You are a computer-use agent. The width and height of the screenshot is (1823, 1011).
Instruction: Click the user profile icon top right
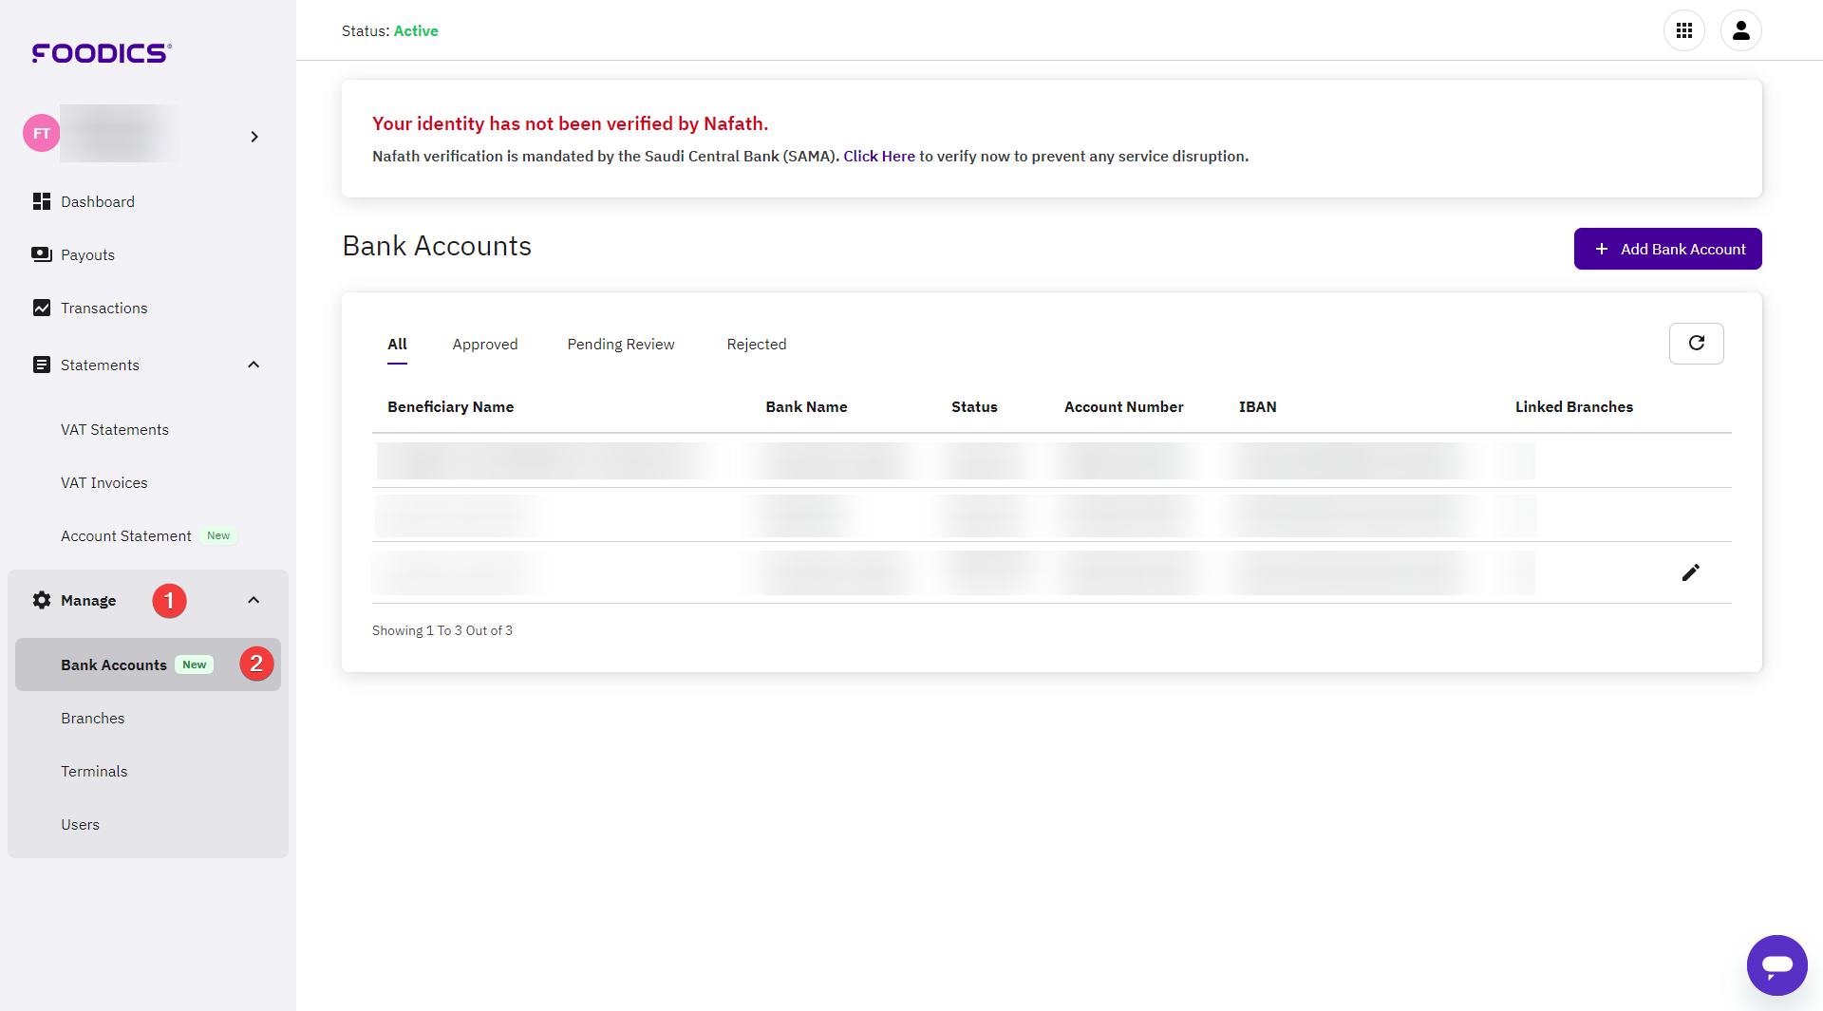pyautogui.click(x=1741, y=30)
